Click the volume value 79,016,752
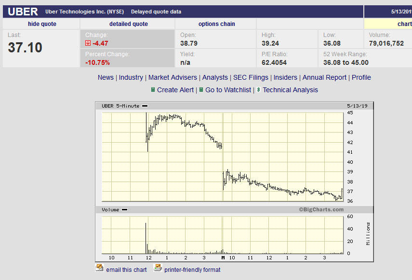This screenshot has height=280, width=412. point(386,43)
